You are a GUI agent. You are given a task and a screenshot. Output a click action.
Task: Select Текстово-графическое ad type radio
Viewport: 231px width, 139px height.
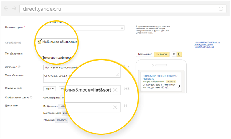click(40, 57)
